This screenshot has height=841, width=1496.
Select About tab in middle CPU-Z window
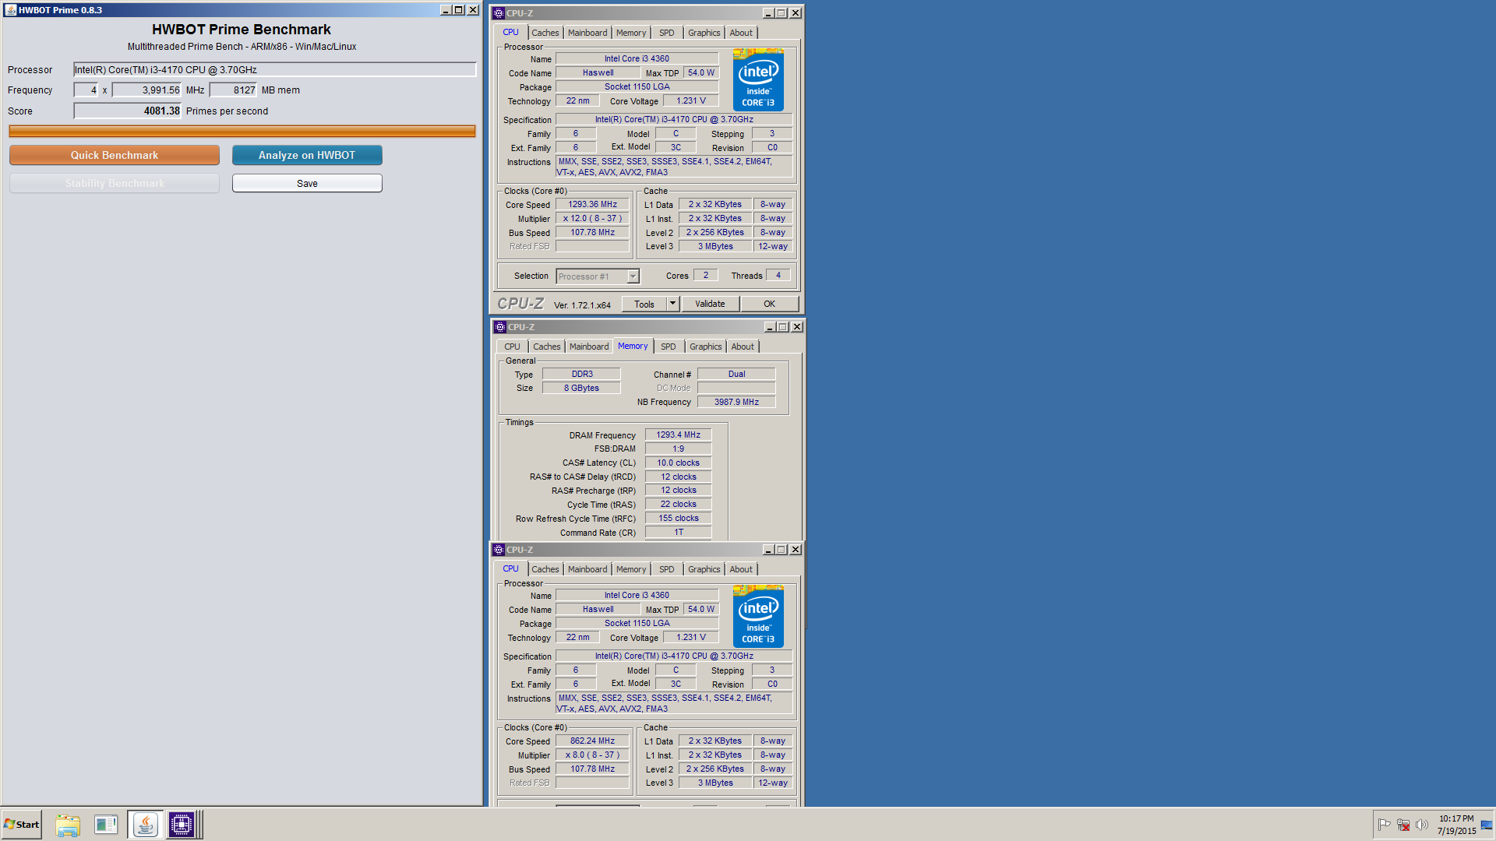pyautogui.click(x=743, y=347)
